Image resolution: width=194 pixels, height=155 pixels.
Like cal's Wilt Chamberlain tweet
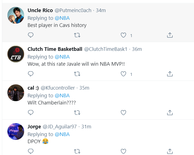(x=124, y=112)
